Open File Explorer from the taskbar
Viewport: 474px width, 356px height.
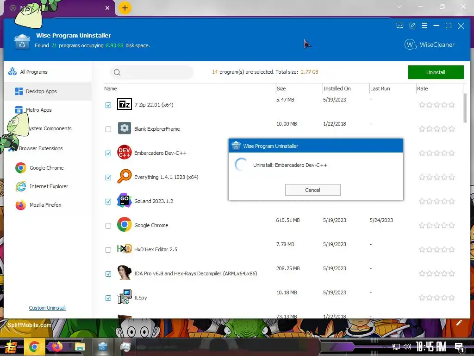coord(80,347)
